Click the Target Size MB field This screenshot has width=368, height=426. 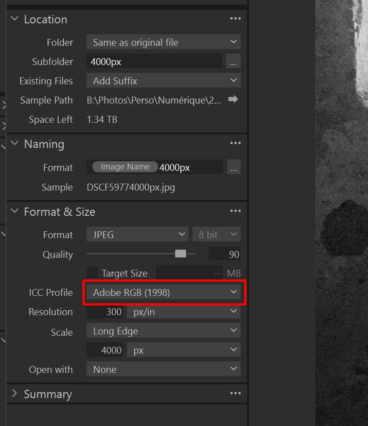(189, 273)
